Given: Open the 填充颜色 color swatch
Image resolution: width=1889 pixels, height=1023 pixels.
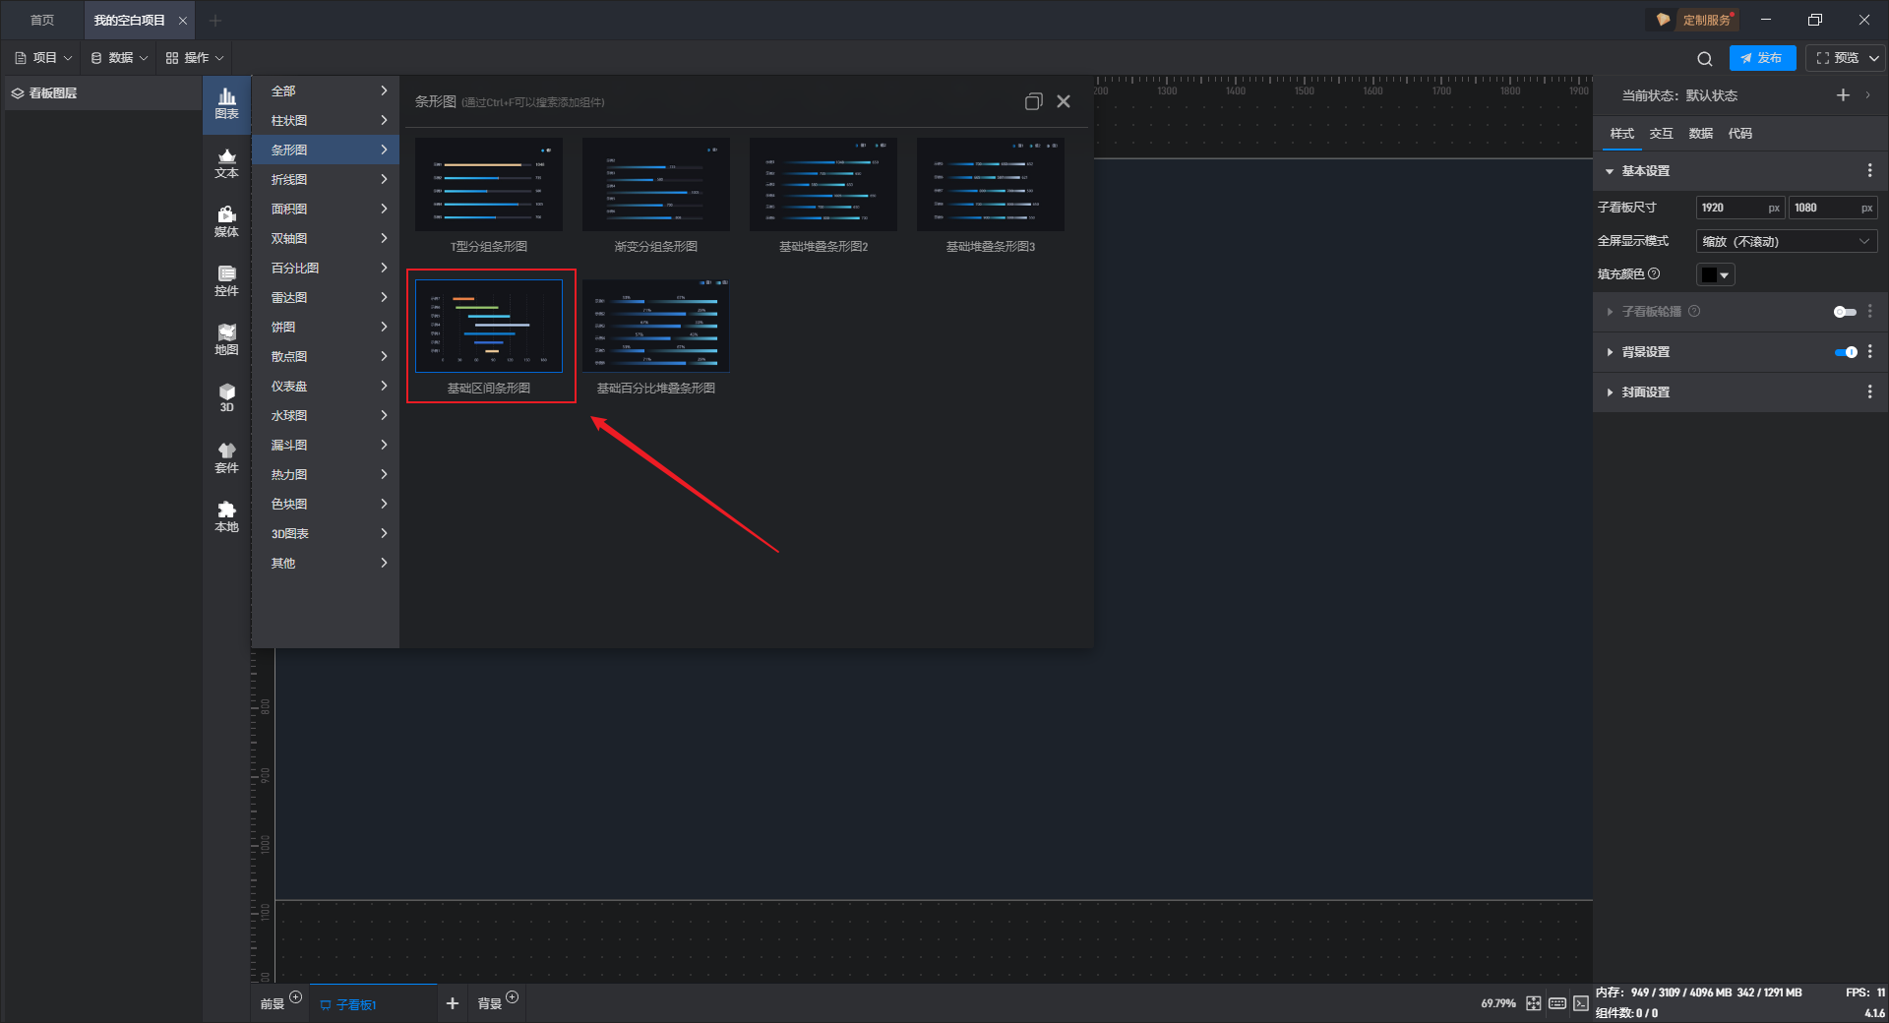Looking at the screenshot, I should point(1715,275).
